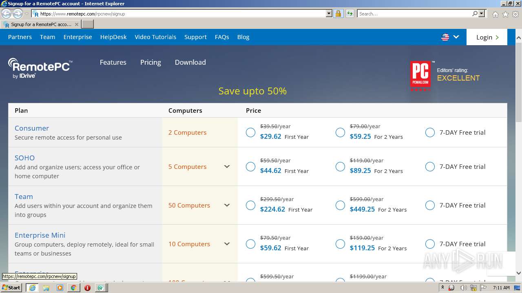Open the green RemotePC taskbar icon

point(101,288)
